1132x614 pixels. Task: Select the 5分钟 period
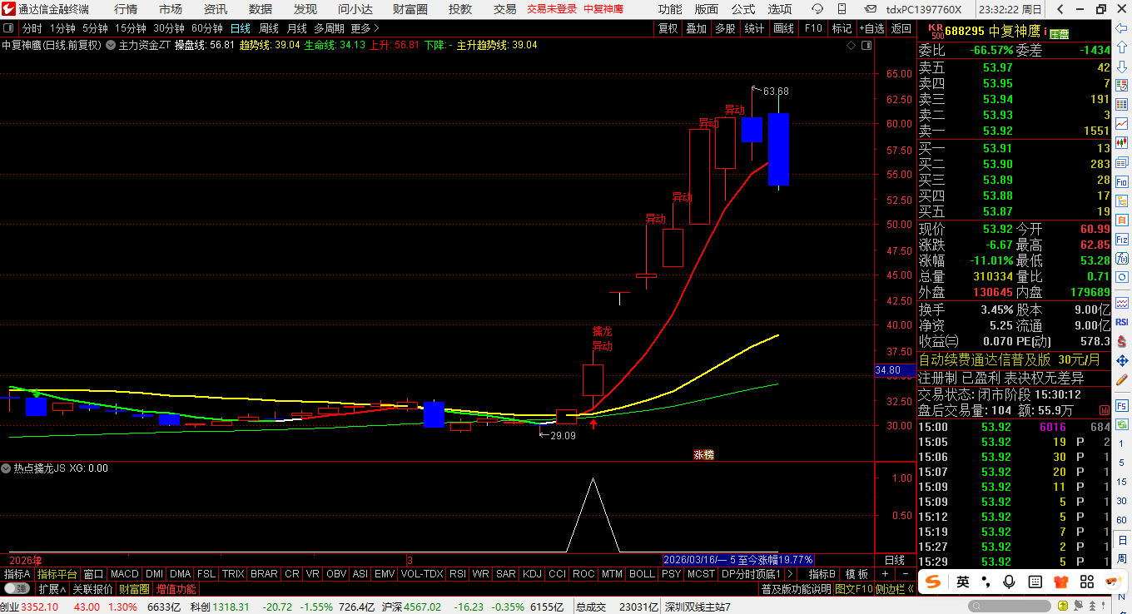coord(95,28)
